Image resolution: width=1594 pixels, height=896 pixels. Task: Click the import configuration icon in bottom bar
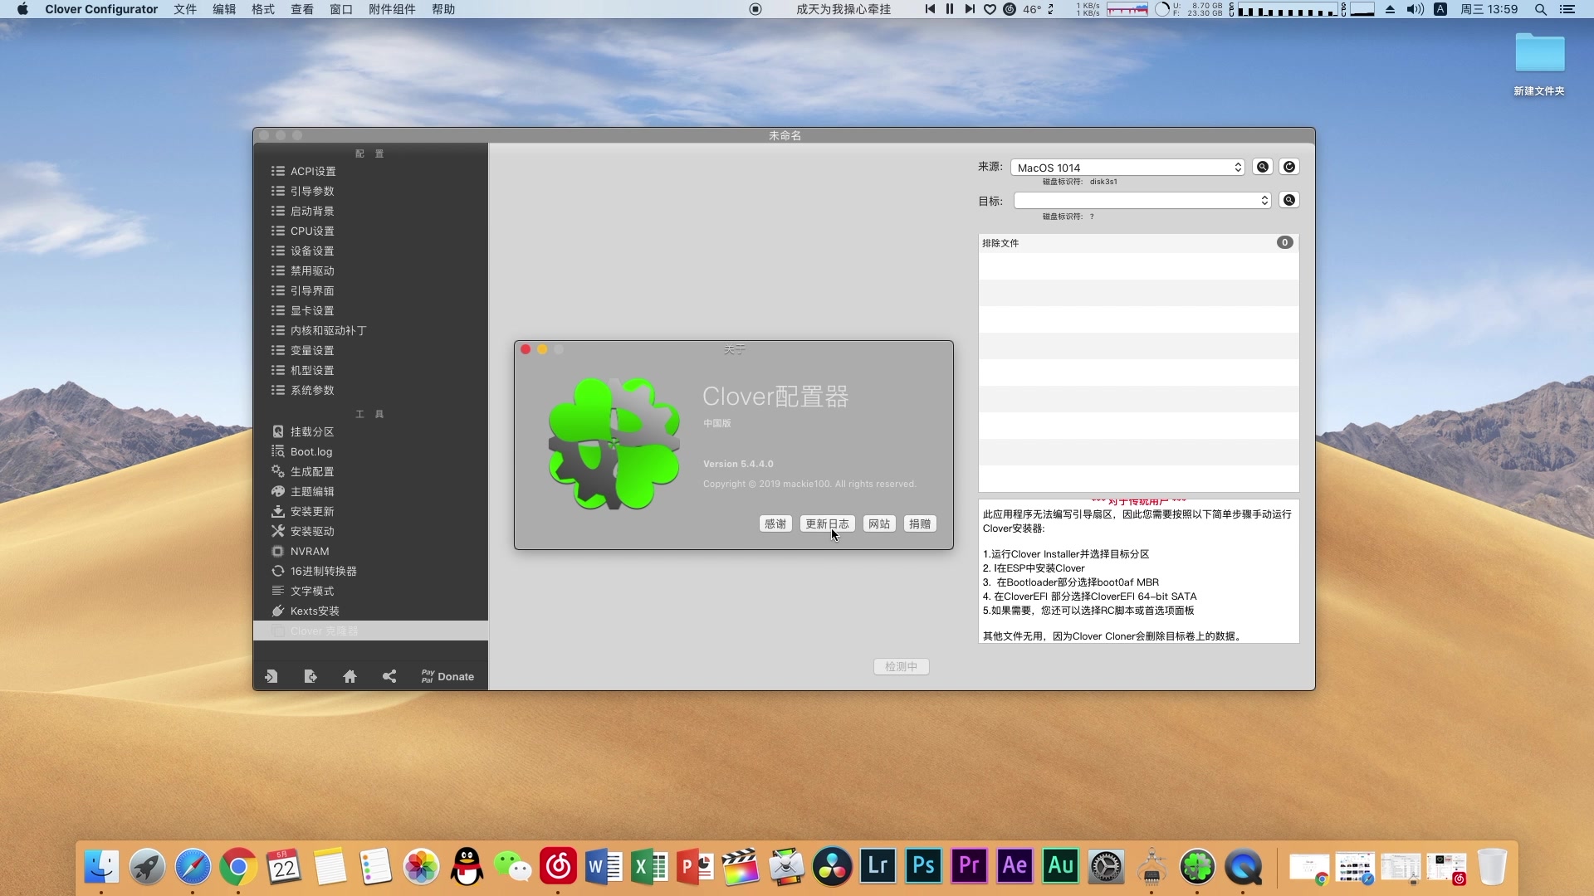point(271,676)
